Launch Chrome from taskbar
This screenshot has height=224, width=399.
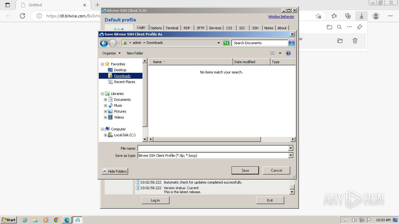pyautogui.click(x=56, y=220)
